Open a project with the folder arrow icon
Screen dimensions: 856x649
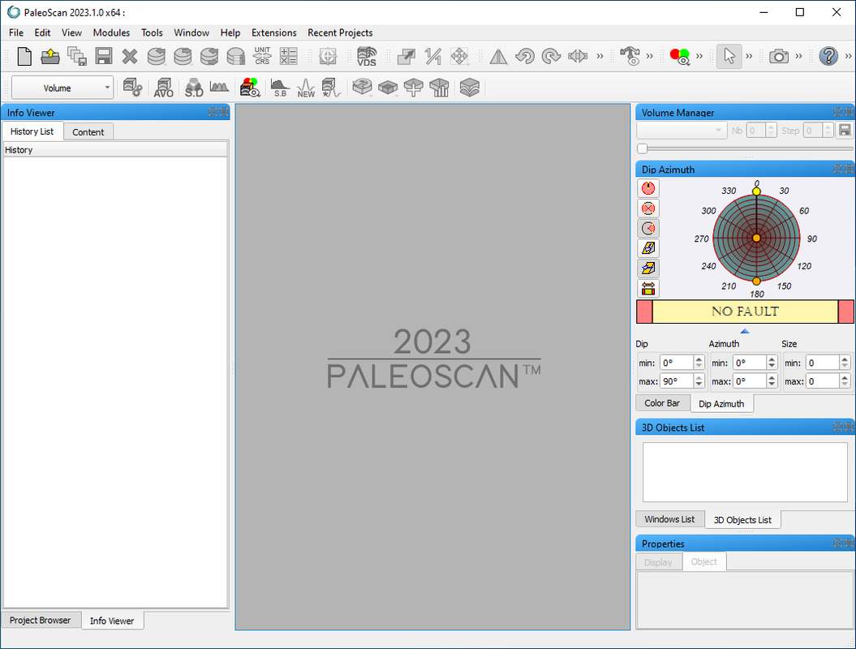point(50,56)
